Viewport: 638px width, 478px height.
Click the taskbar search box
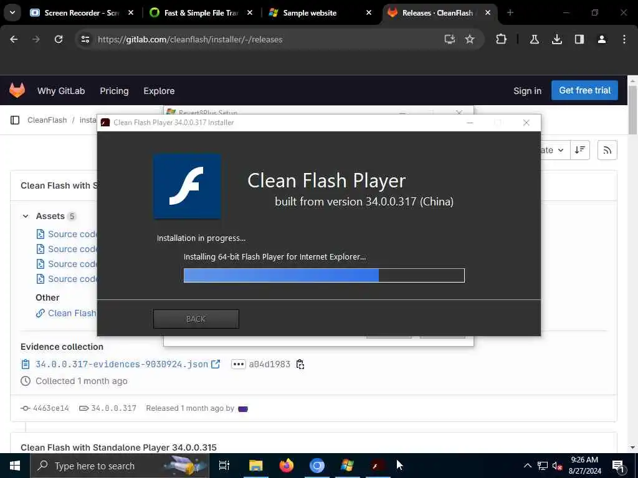coord(120,466)
